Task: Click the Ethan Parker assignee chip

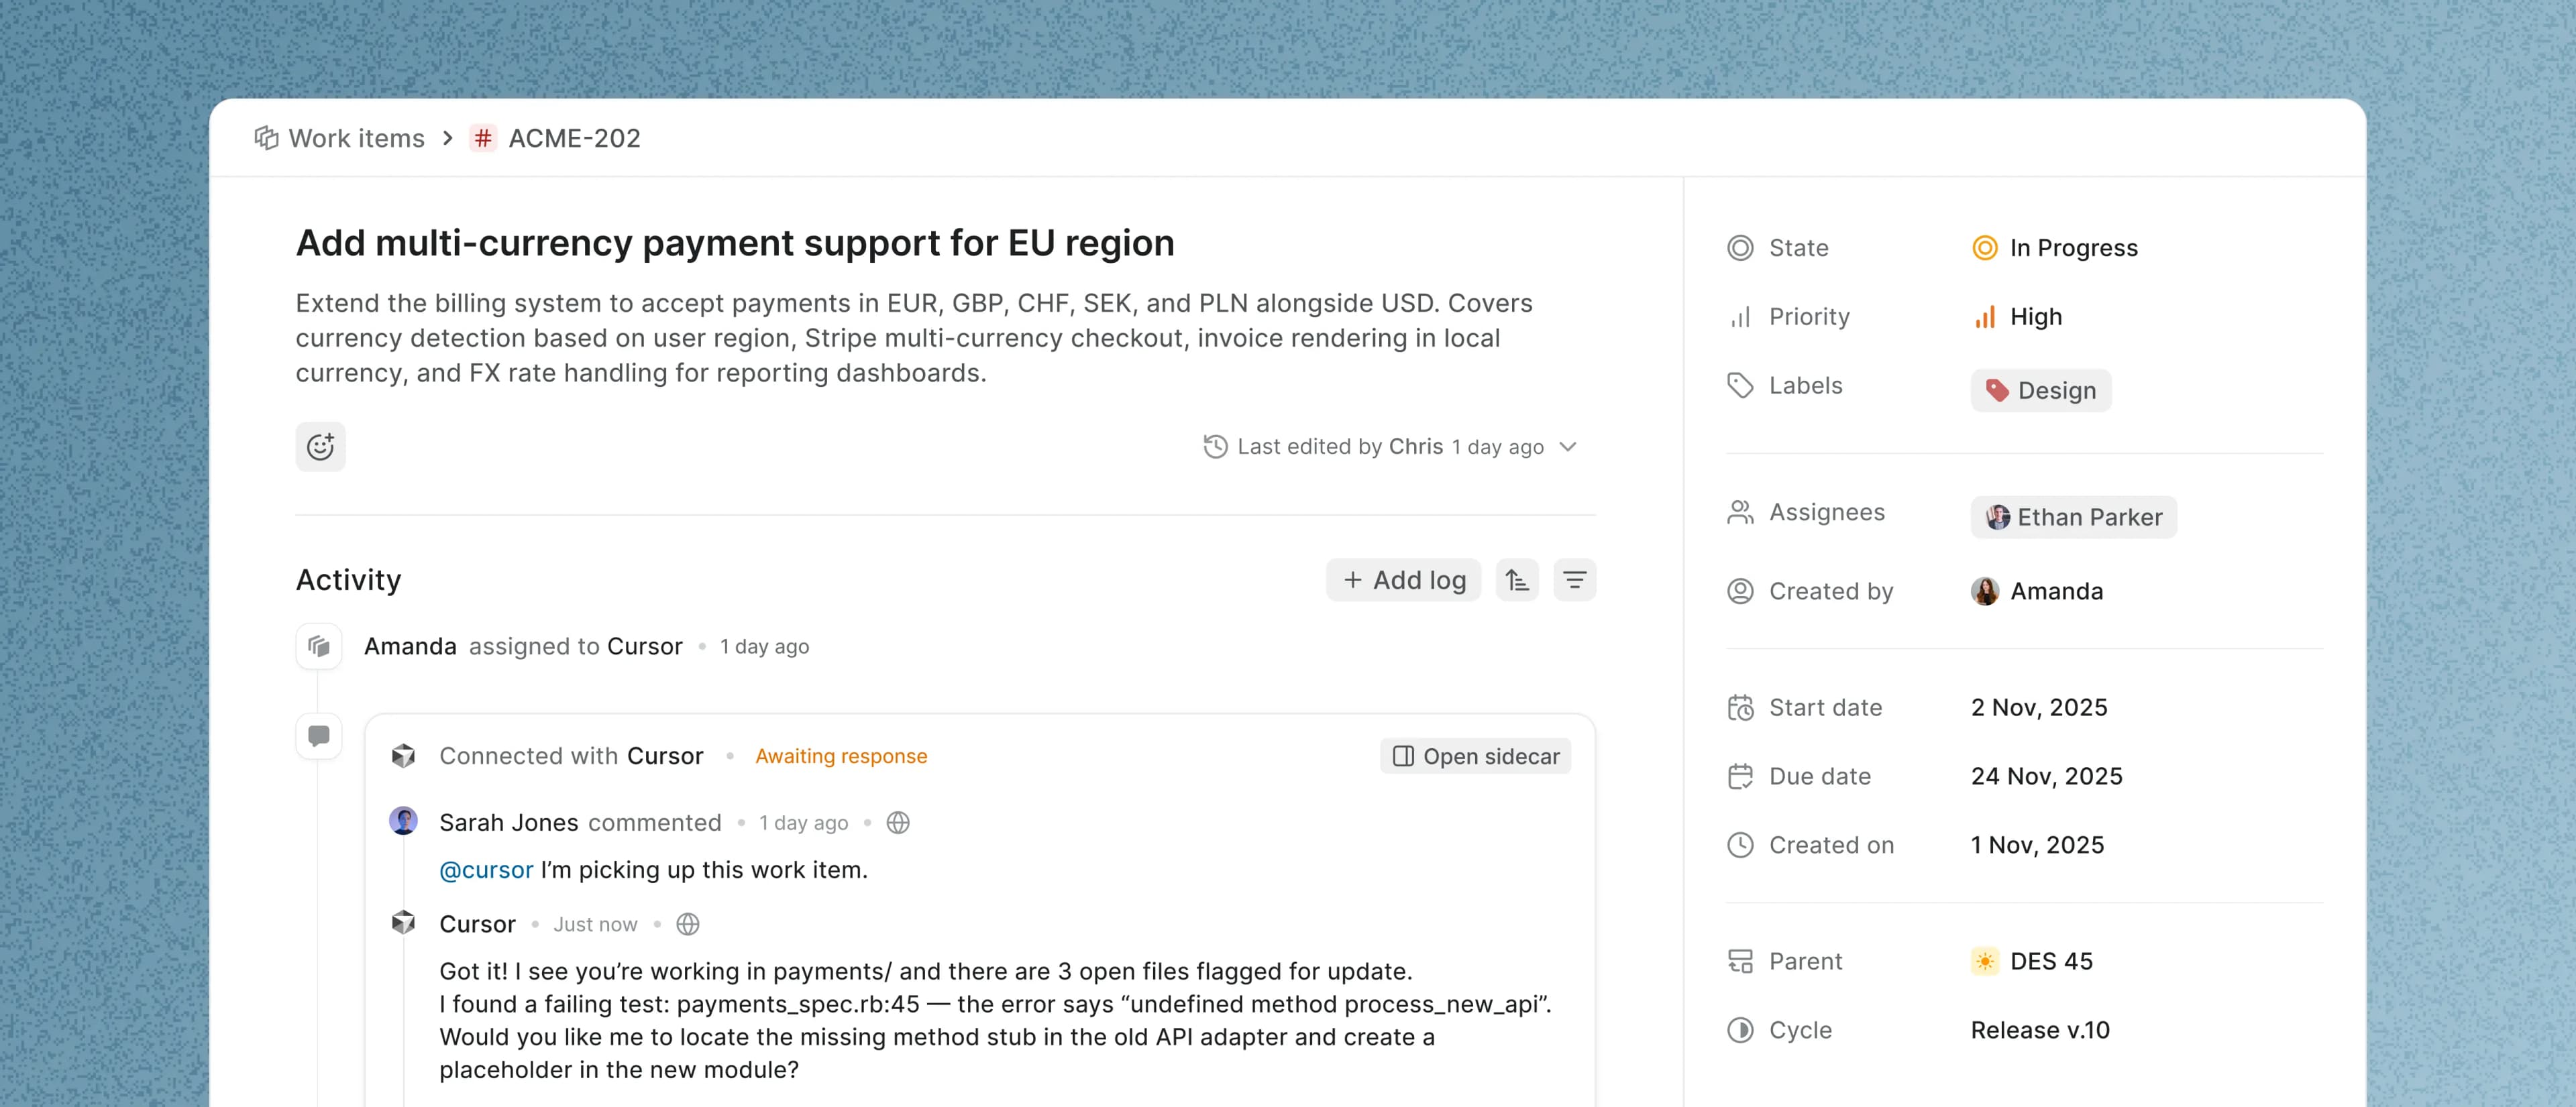Action: pyautogui.click(x=2073, y=518)
